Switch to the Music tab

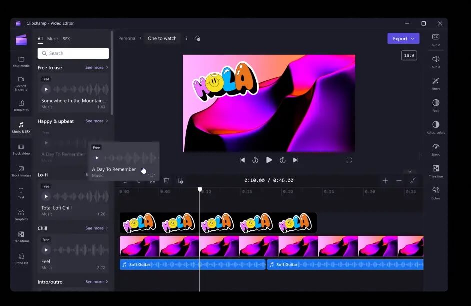pos(53,39)
